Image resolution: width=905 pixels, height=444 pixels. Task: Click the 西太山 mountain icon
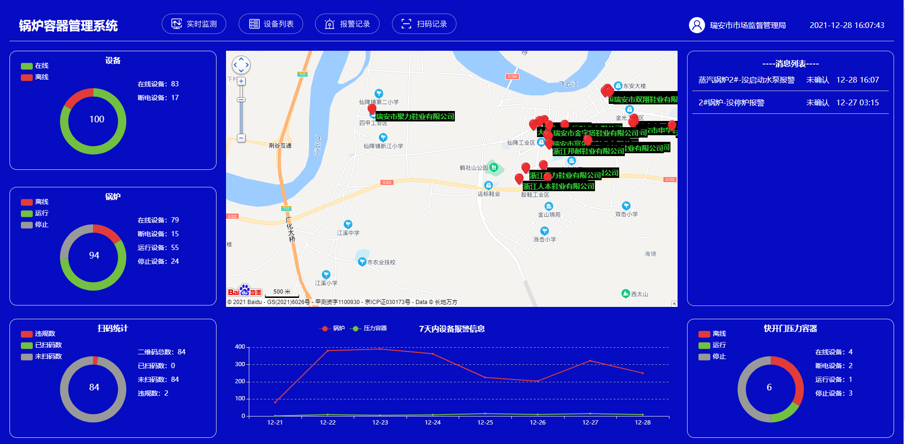(x=626, y=294)
